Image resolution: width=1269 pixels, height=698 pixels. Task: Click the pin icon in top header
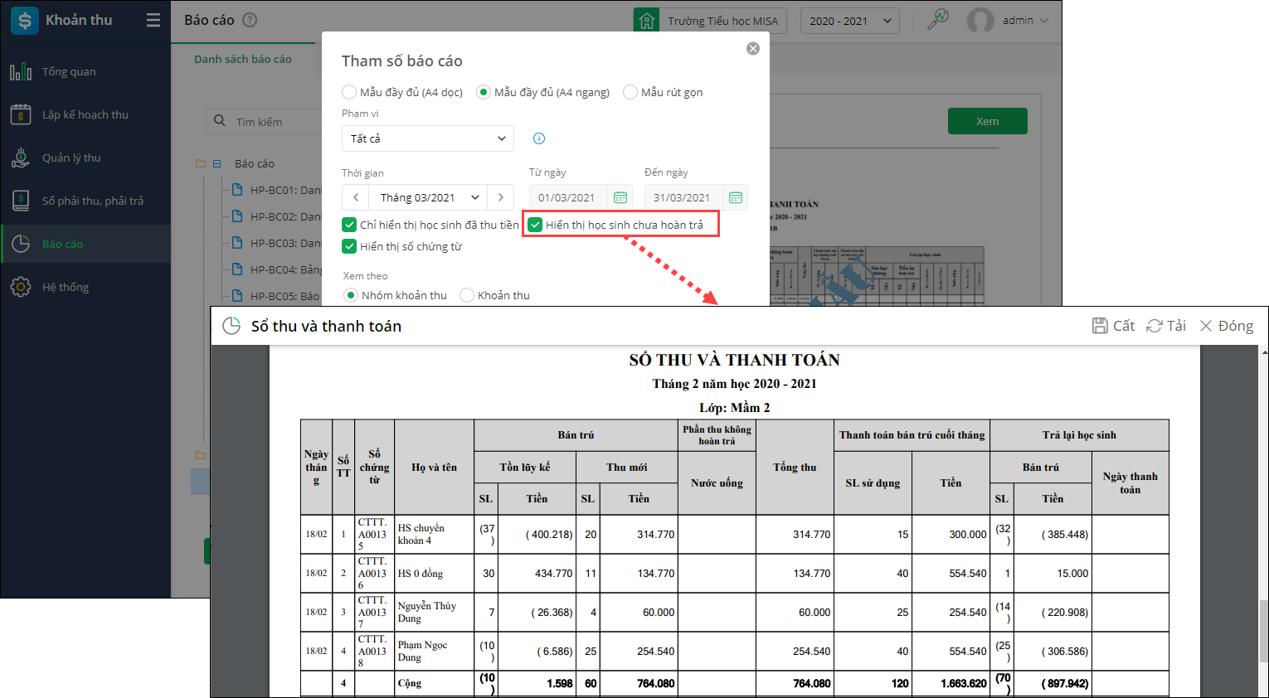click(x=938, y=20)
